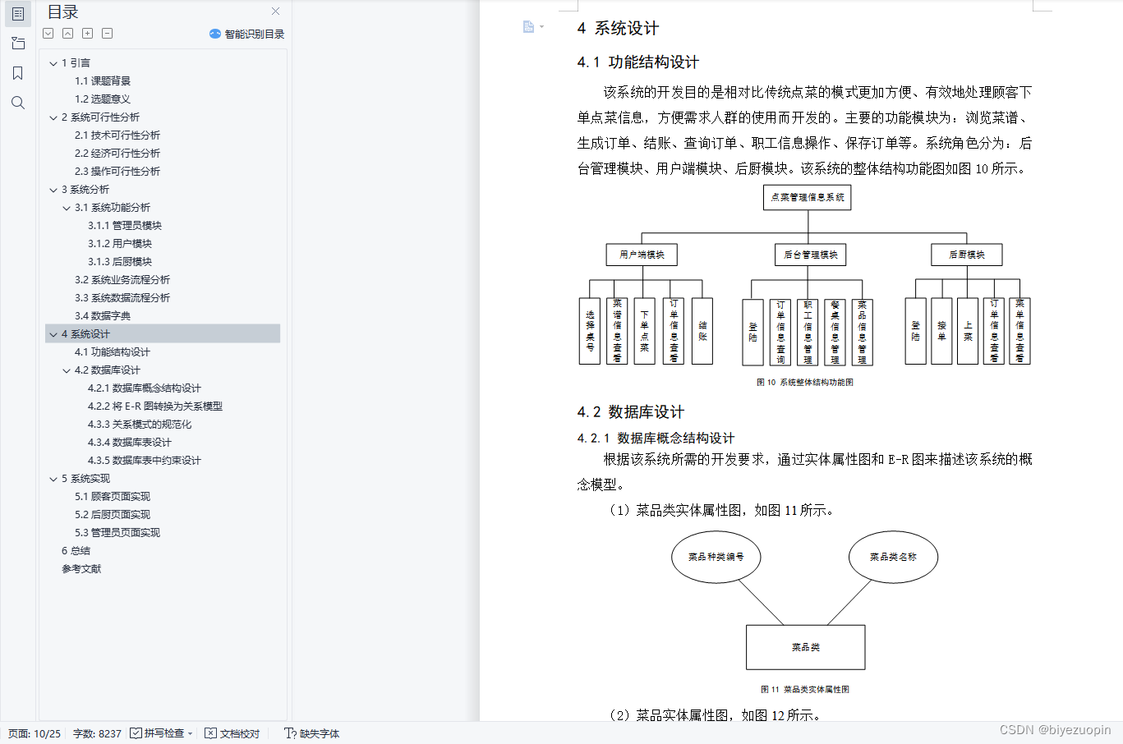Click the 4.1 功能结构设计 document heading

pyautogui.click(x=638, y=62)
